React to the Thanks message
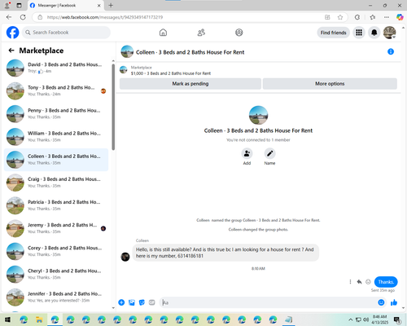 tap(368, 282)
